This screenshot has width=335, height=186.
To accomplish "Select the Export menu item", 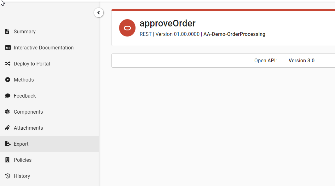I will point(49,144).
